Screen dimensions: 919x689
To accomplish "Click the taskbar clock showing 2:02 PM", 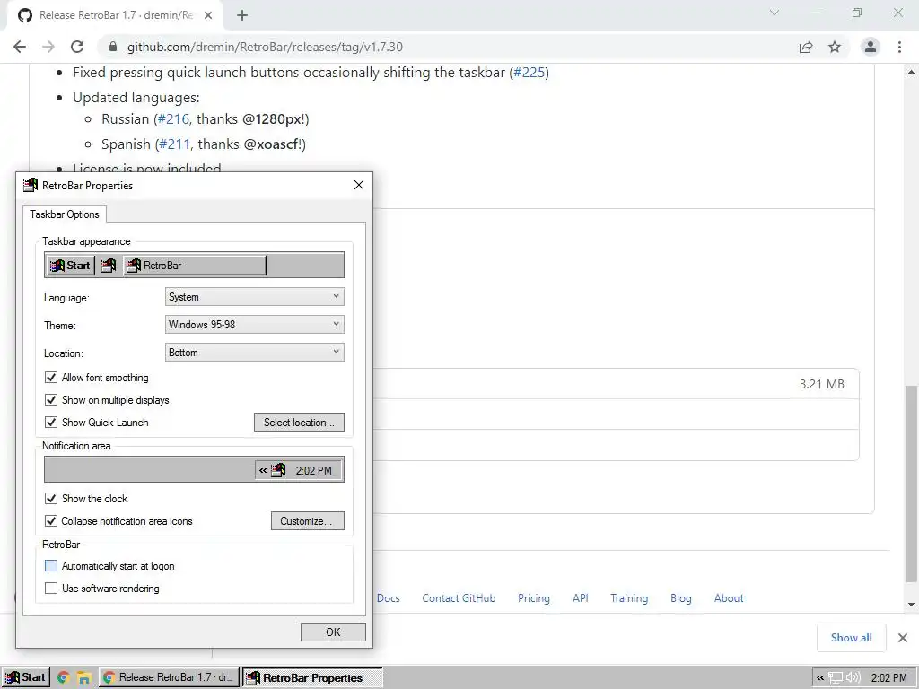I will (x=888, y=678).
